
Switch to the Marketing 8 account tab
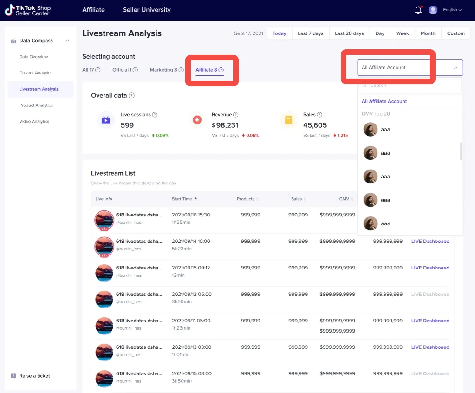click(163, 70)
